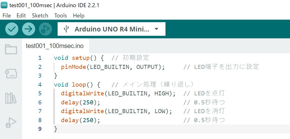Place cursor on the pinMode code line

click(113, 67)
